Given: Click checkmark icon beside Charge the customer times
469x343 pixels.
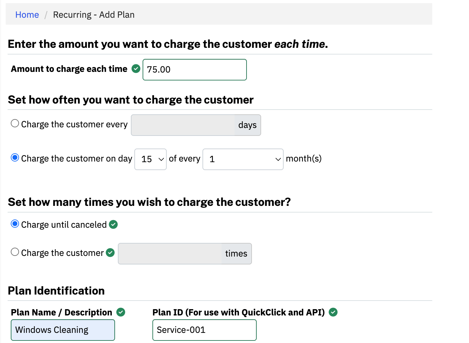Looking at the screenshot, I should (110, 252).
